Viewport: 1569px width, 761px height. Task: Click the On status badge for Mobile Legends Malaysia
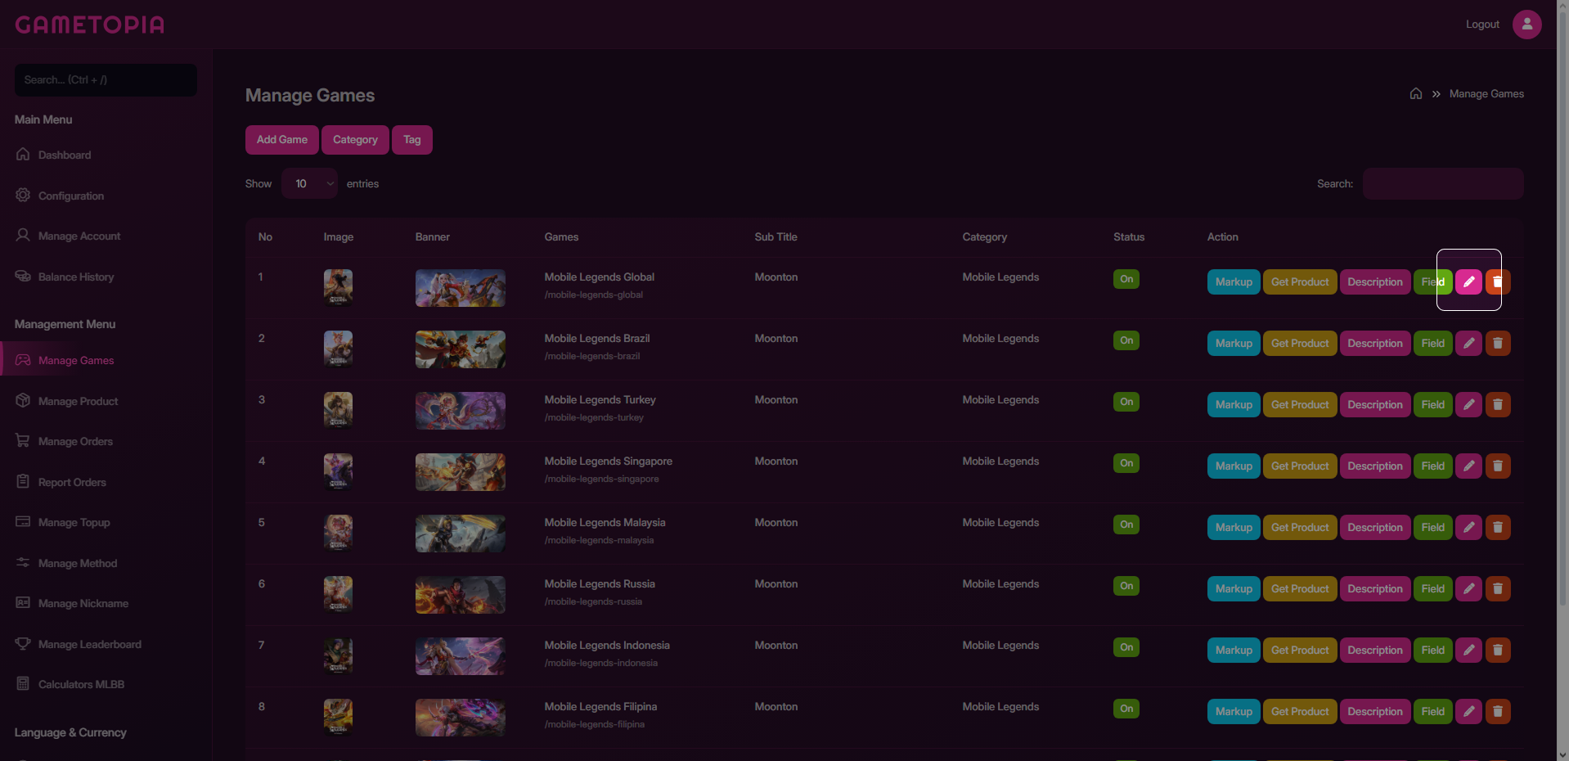click(1126, 525)
